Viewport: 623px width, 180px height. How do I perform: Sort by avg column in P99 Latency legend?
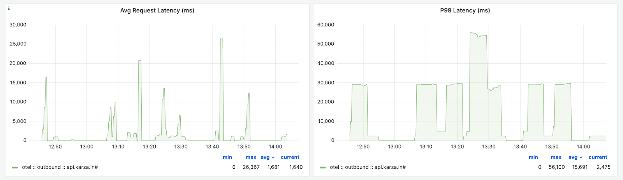[572, 157]
